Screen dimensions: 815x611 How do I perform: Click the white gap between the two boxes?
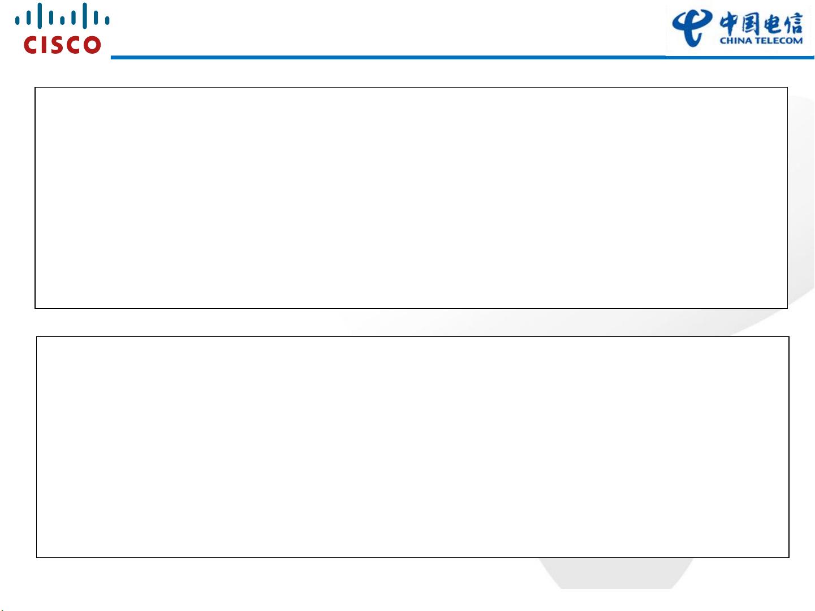pyautogui.click(x=412, y=323)
